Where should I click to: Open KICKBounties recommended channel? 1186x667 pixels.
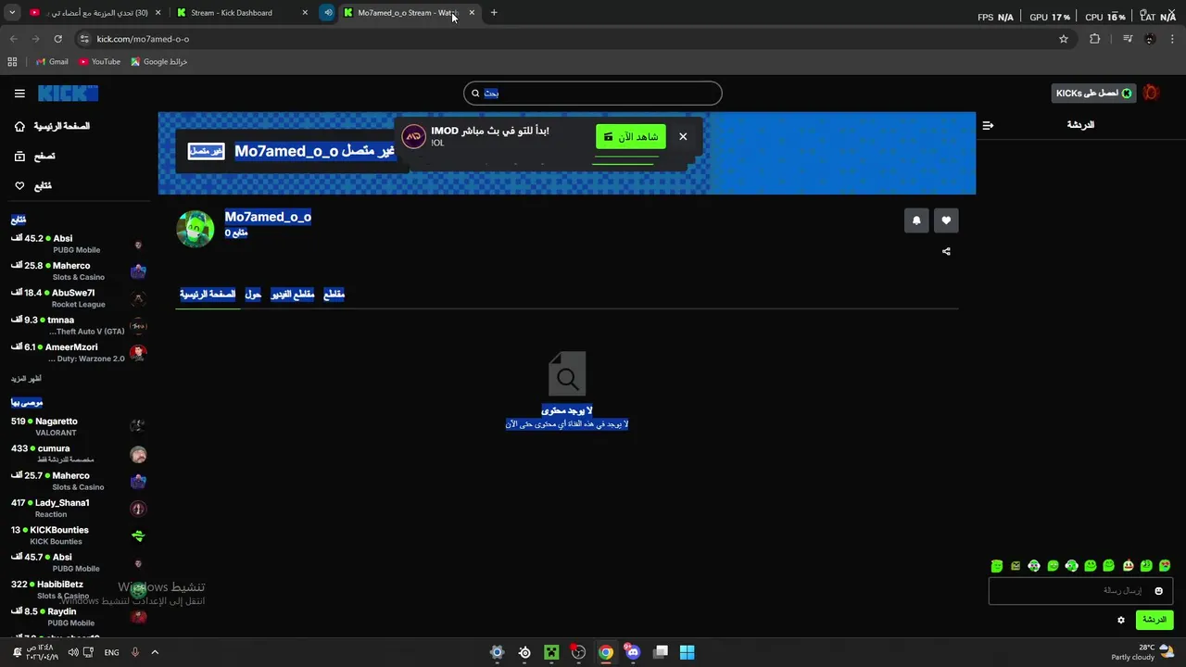coord(79,535)
